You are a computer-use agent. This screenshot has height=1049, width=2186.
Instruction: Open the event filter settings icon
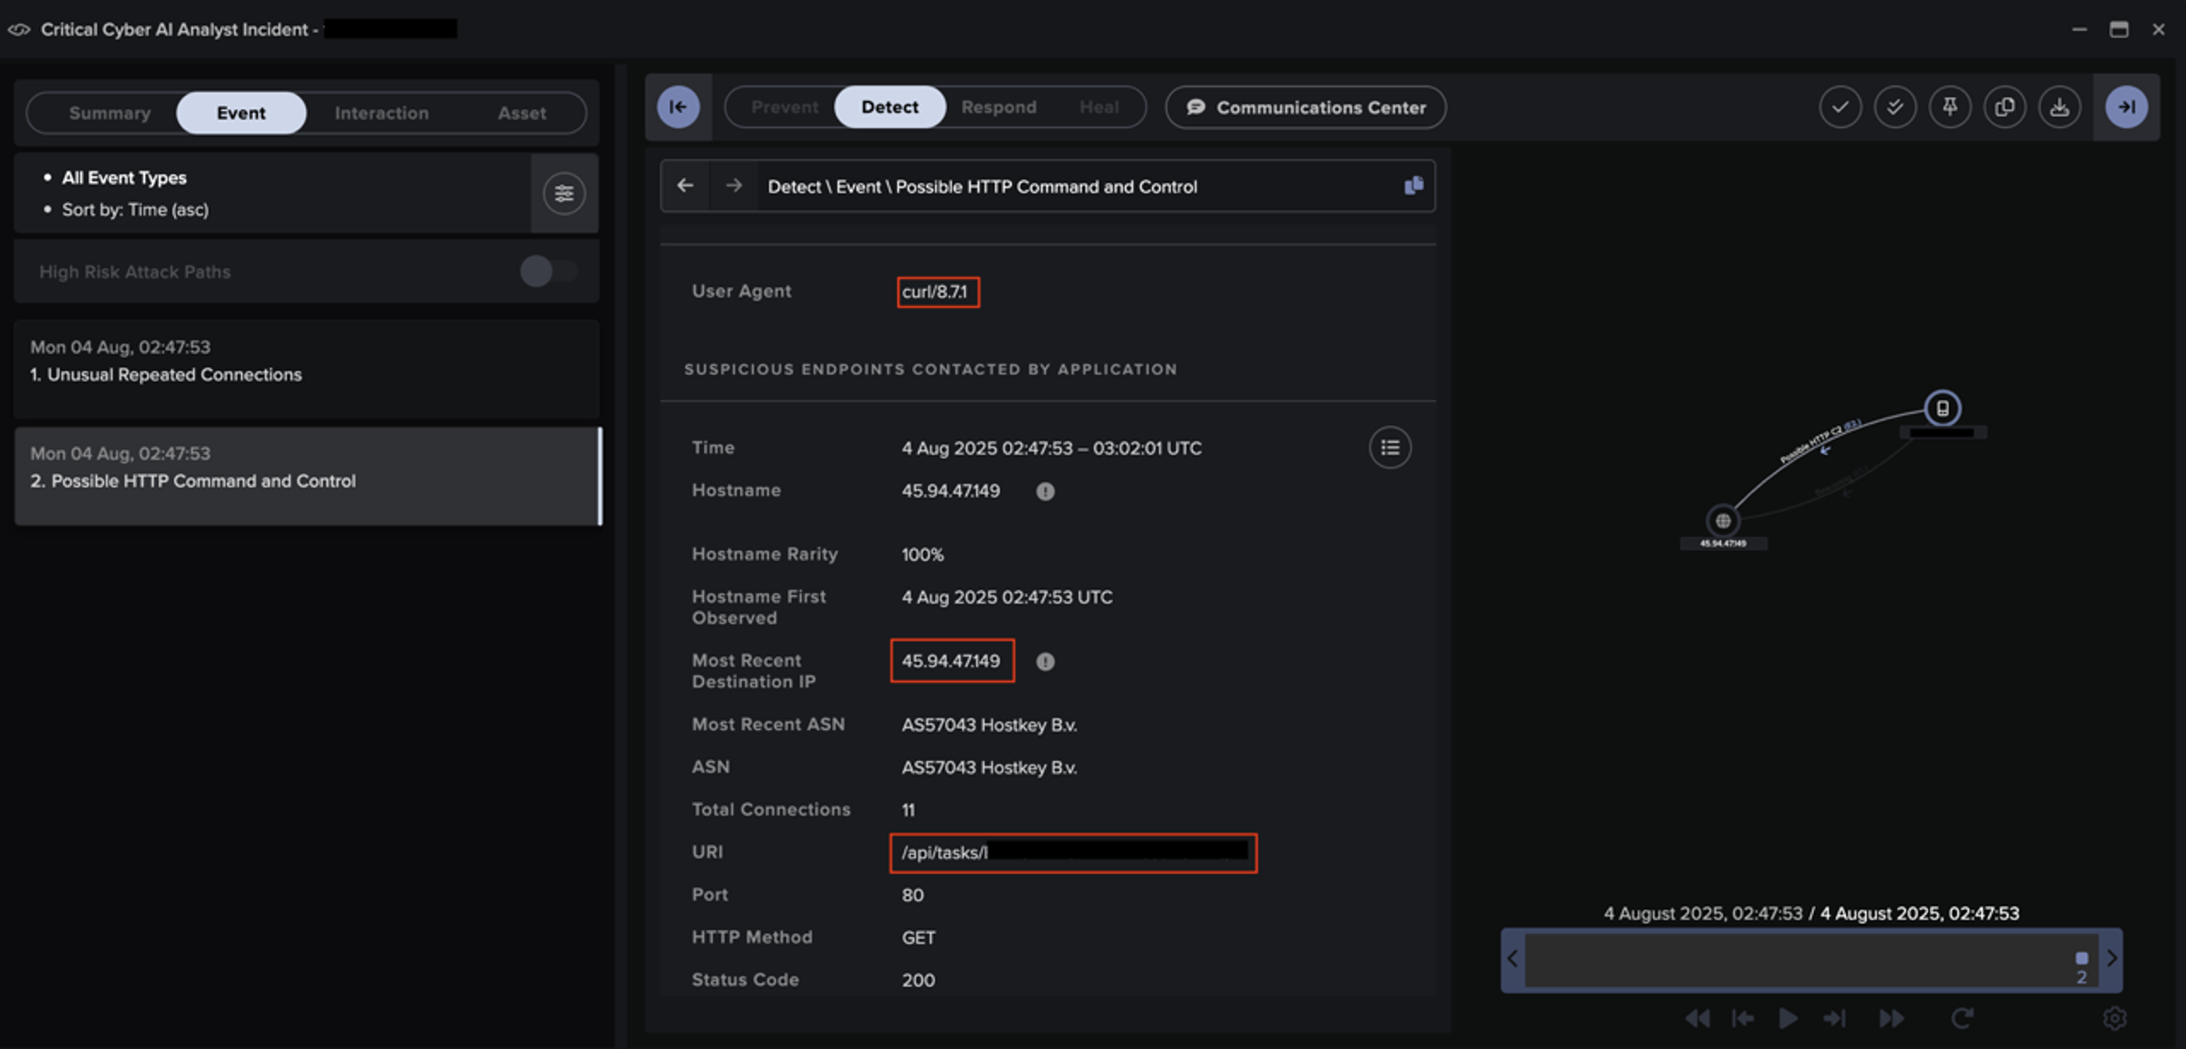(564, 193)
